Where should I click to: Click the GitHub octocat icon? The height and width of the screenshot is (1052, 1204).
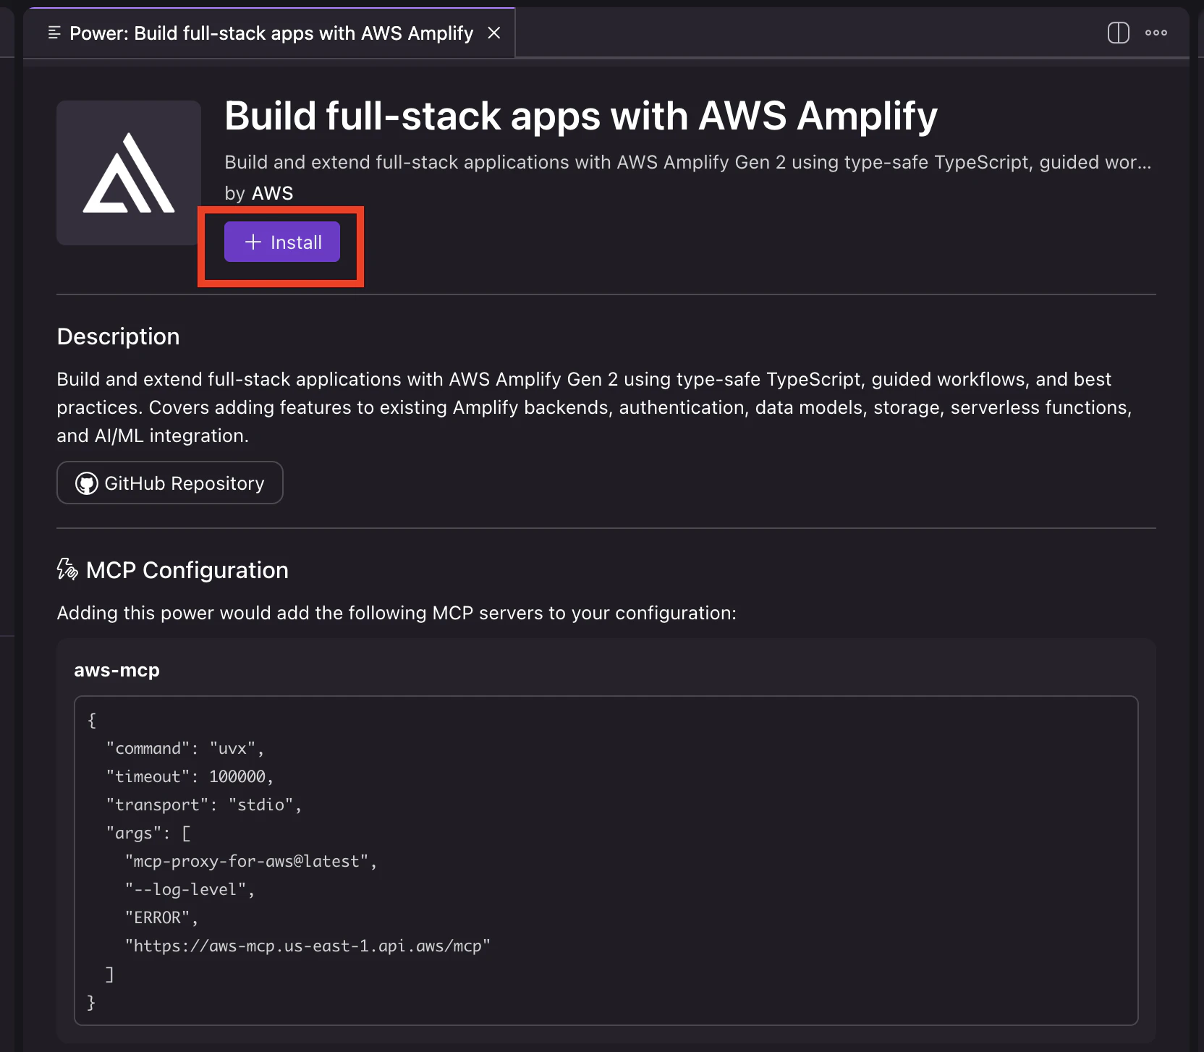(87, 483)
